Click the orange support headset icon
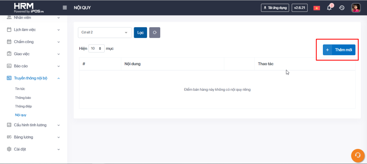The width and height of the screenshot is (367, 164). pyautogui.click(x=357, y=155)
